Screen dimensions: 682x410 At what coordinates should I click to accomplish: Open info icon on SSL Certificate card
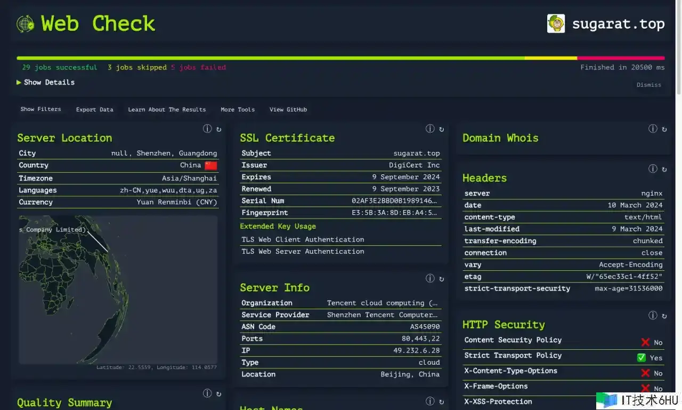[x=430, y=128]
